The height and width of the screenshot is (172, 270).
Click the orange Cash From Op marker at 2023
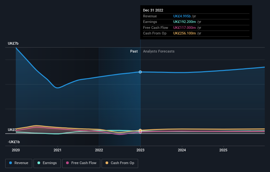[x=140, y=130]
